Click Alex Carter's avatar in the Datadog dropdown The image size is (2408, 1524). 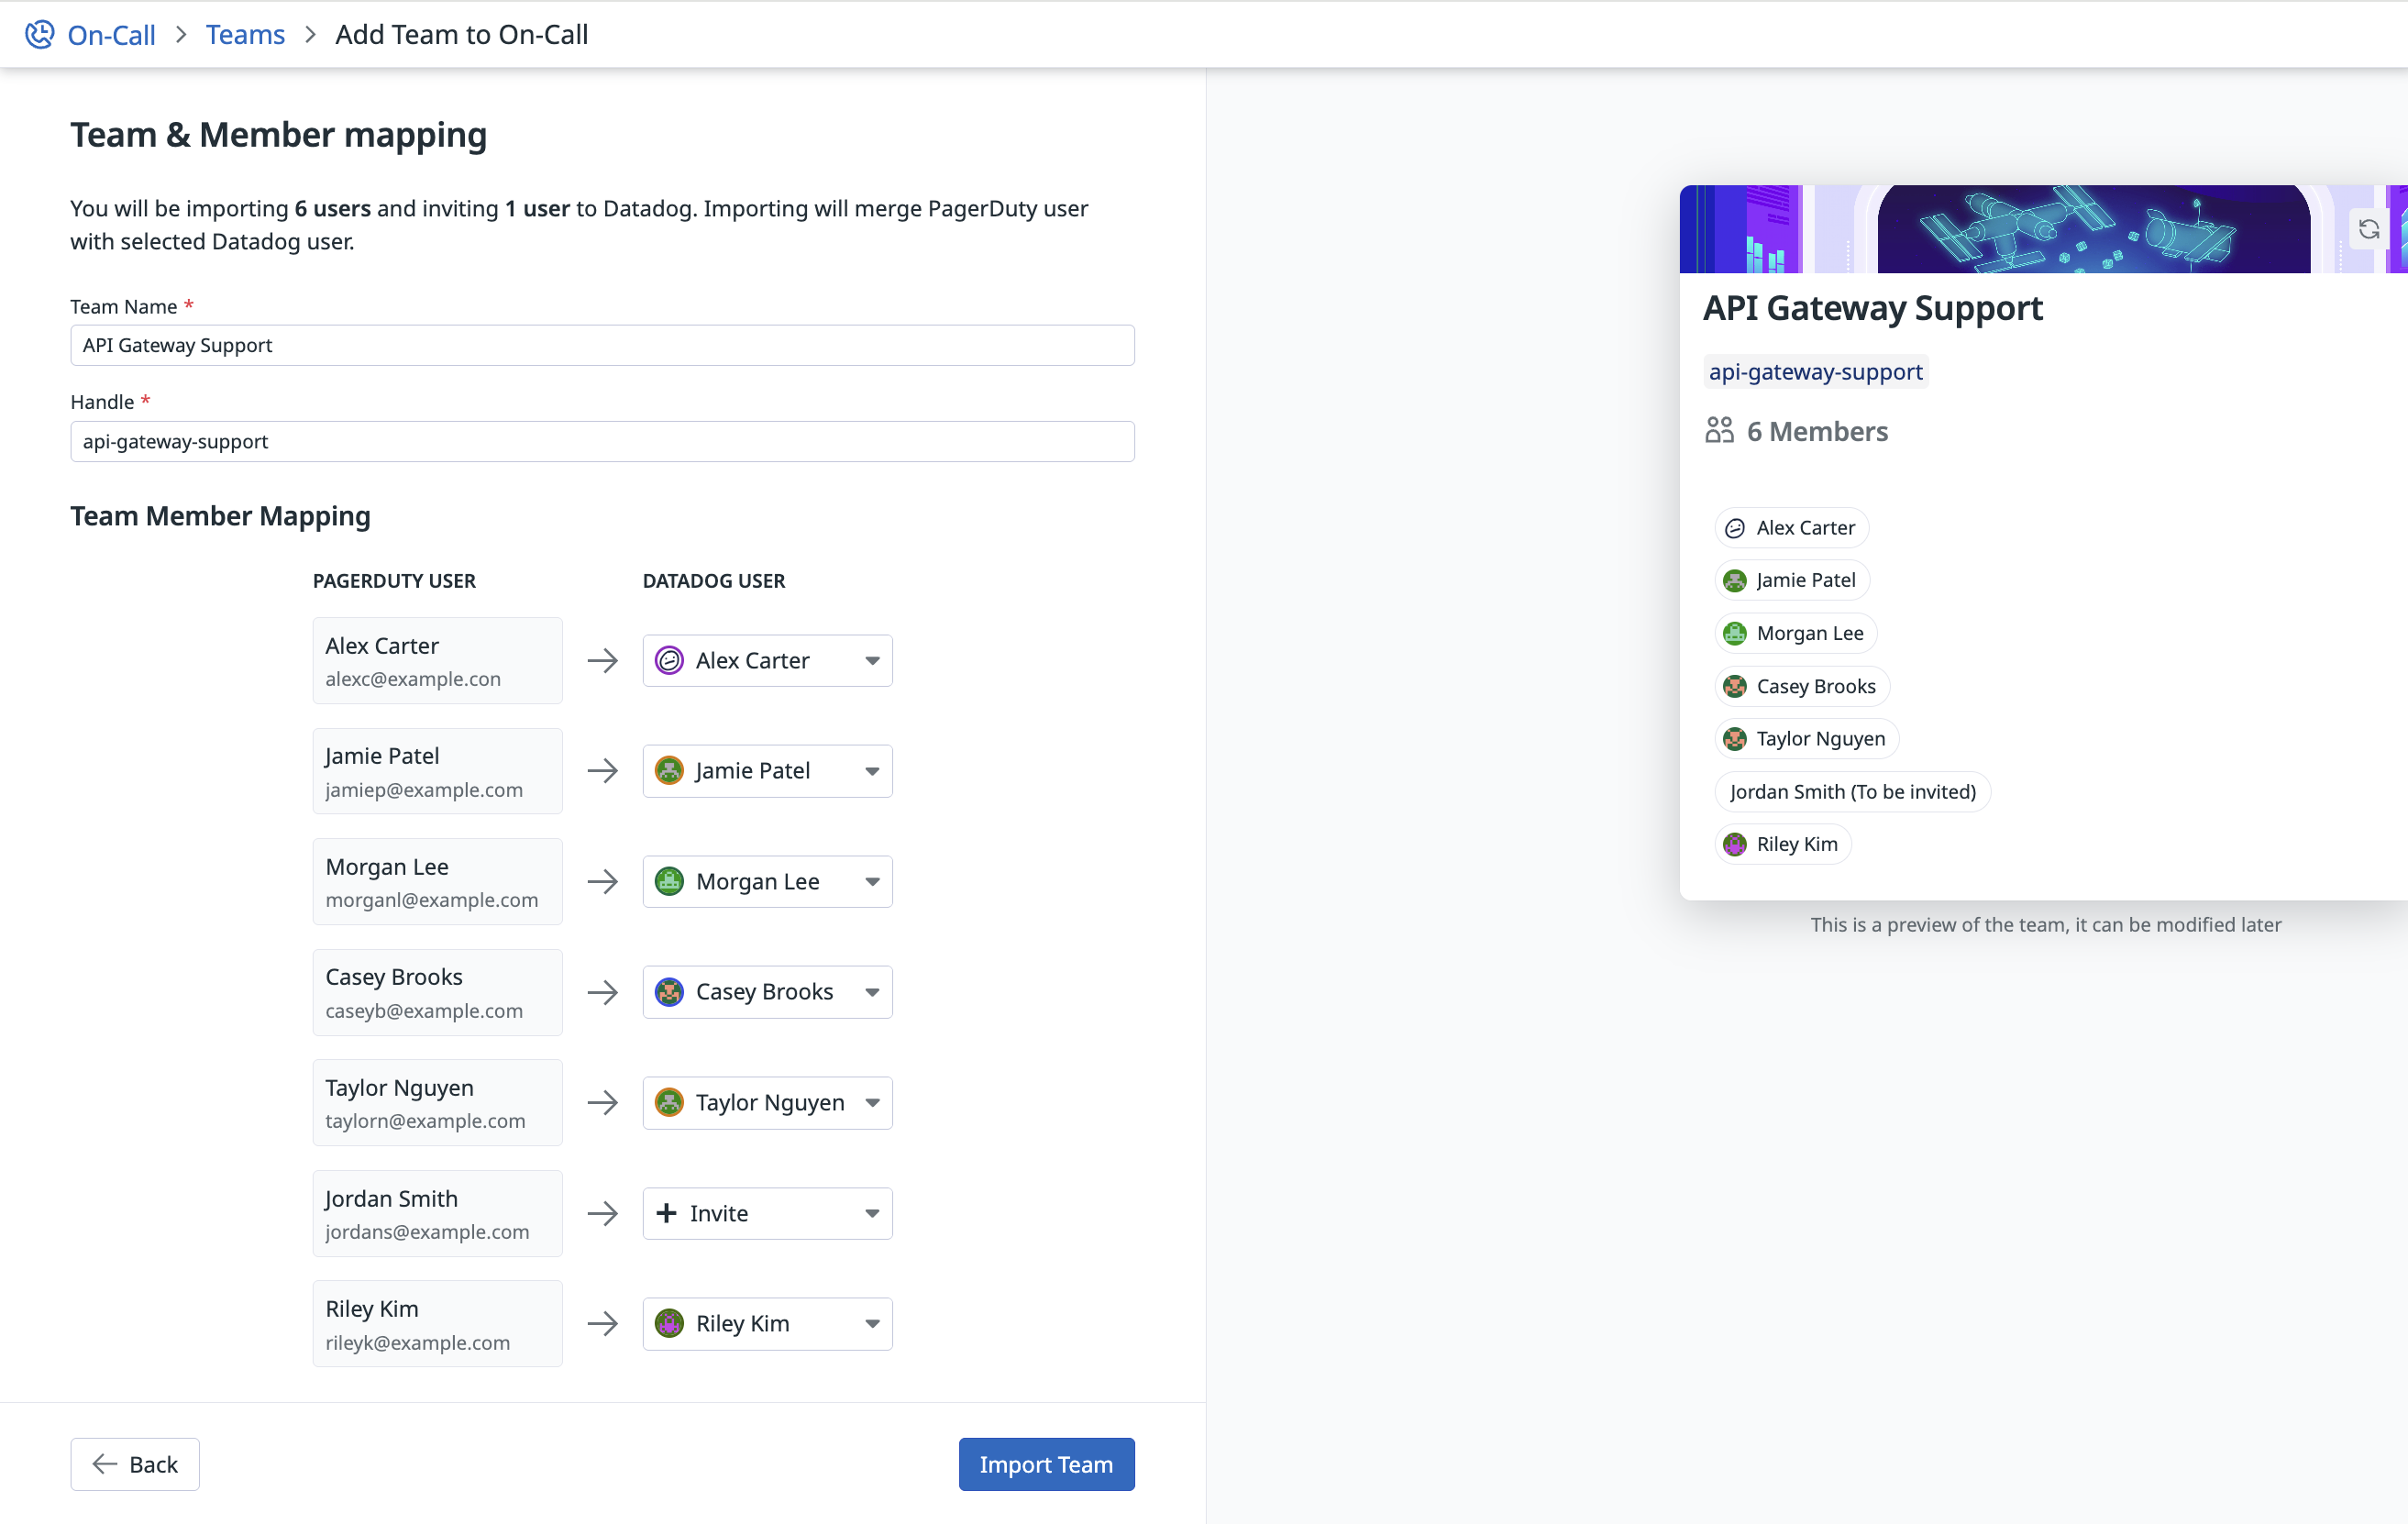669,660
